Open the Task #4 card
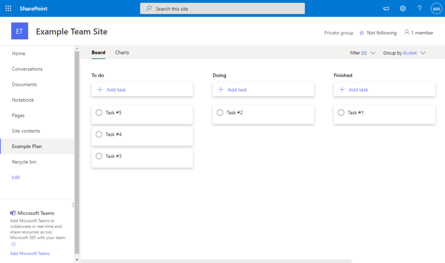445x263 pixels. click(142, 136)
